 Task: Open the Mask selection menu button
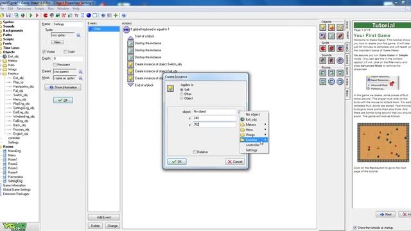tap(80, 78)
